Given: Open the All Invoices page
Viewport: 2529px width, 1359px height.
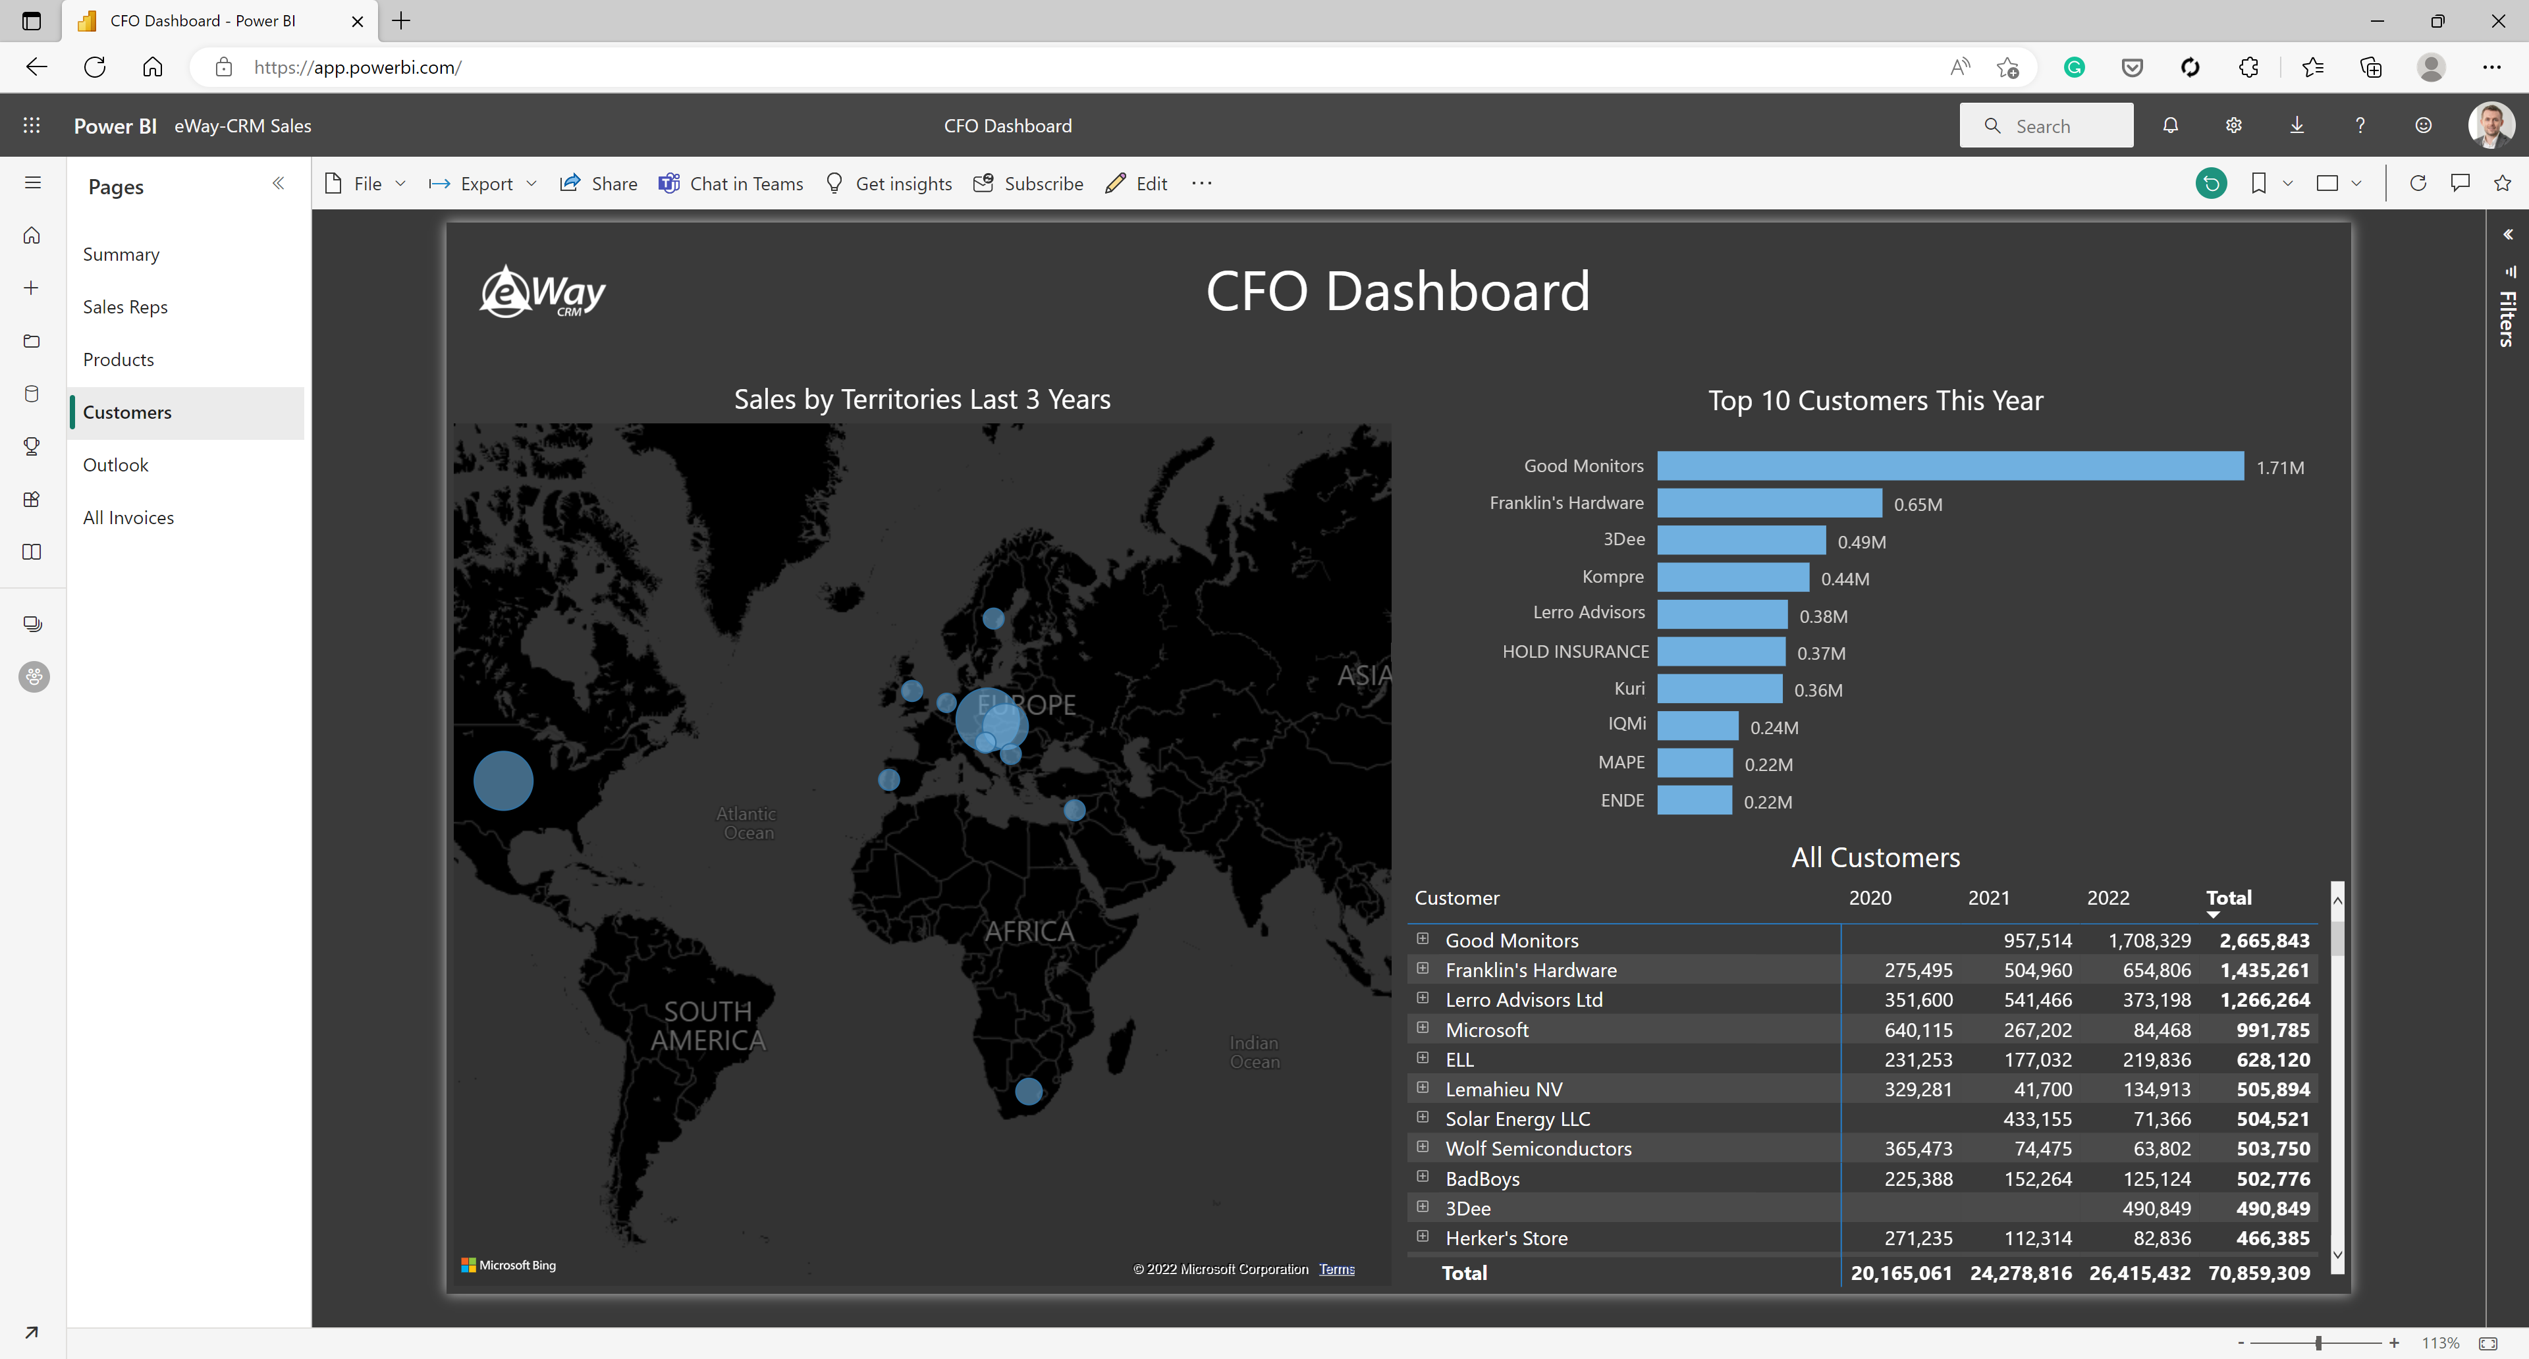Looking at the screenshot, I should click(186, 518).
